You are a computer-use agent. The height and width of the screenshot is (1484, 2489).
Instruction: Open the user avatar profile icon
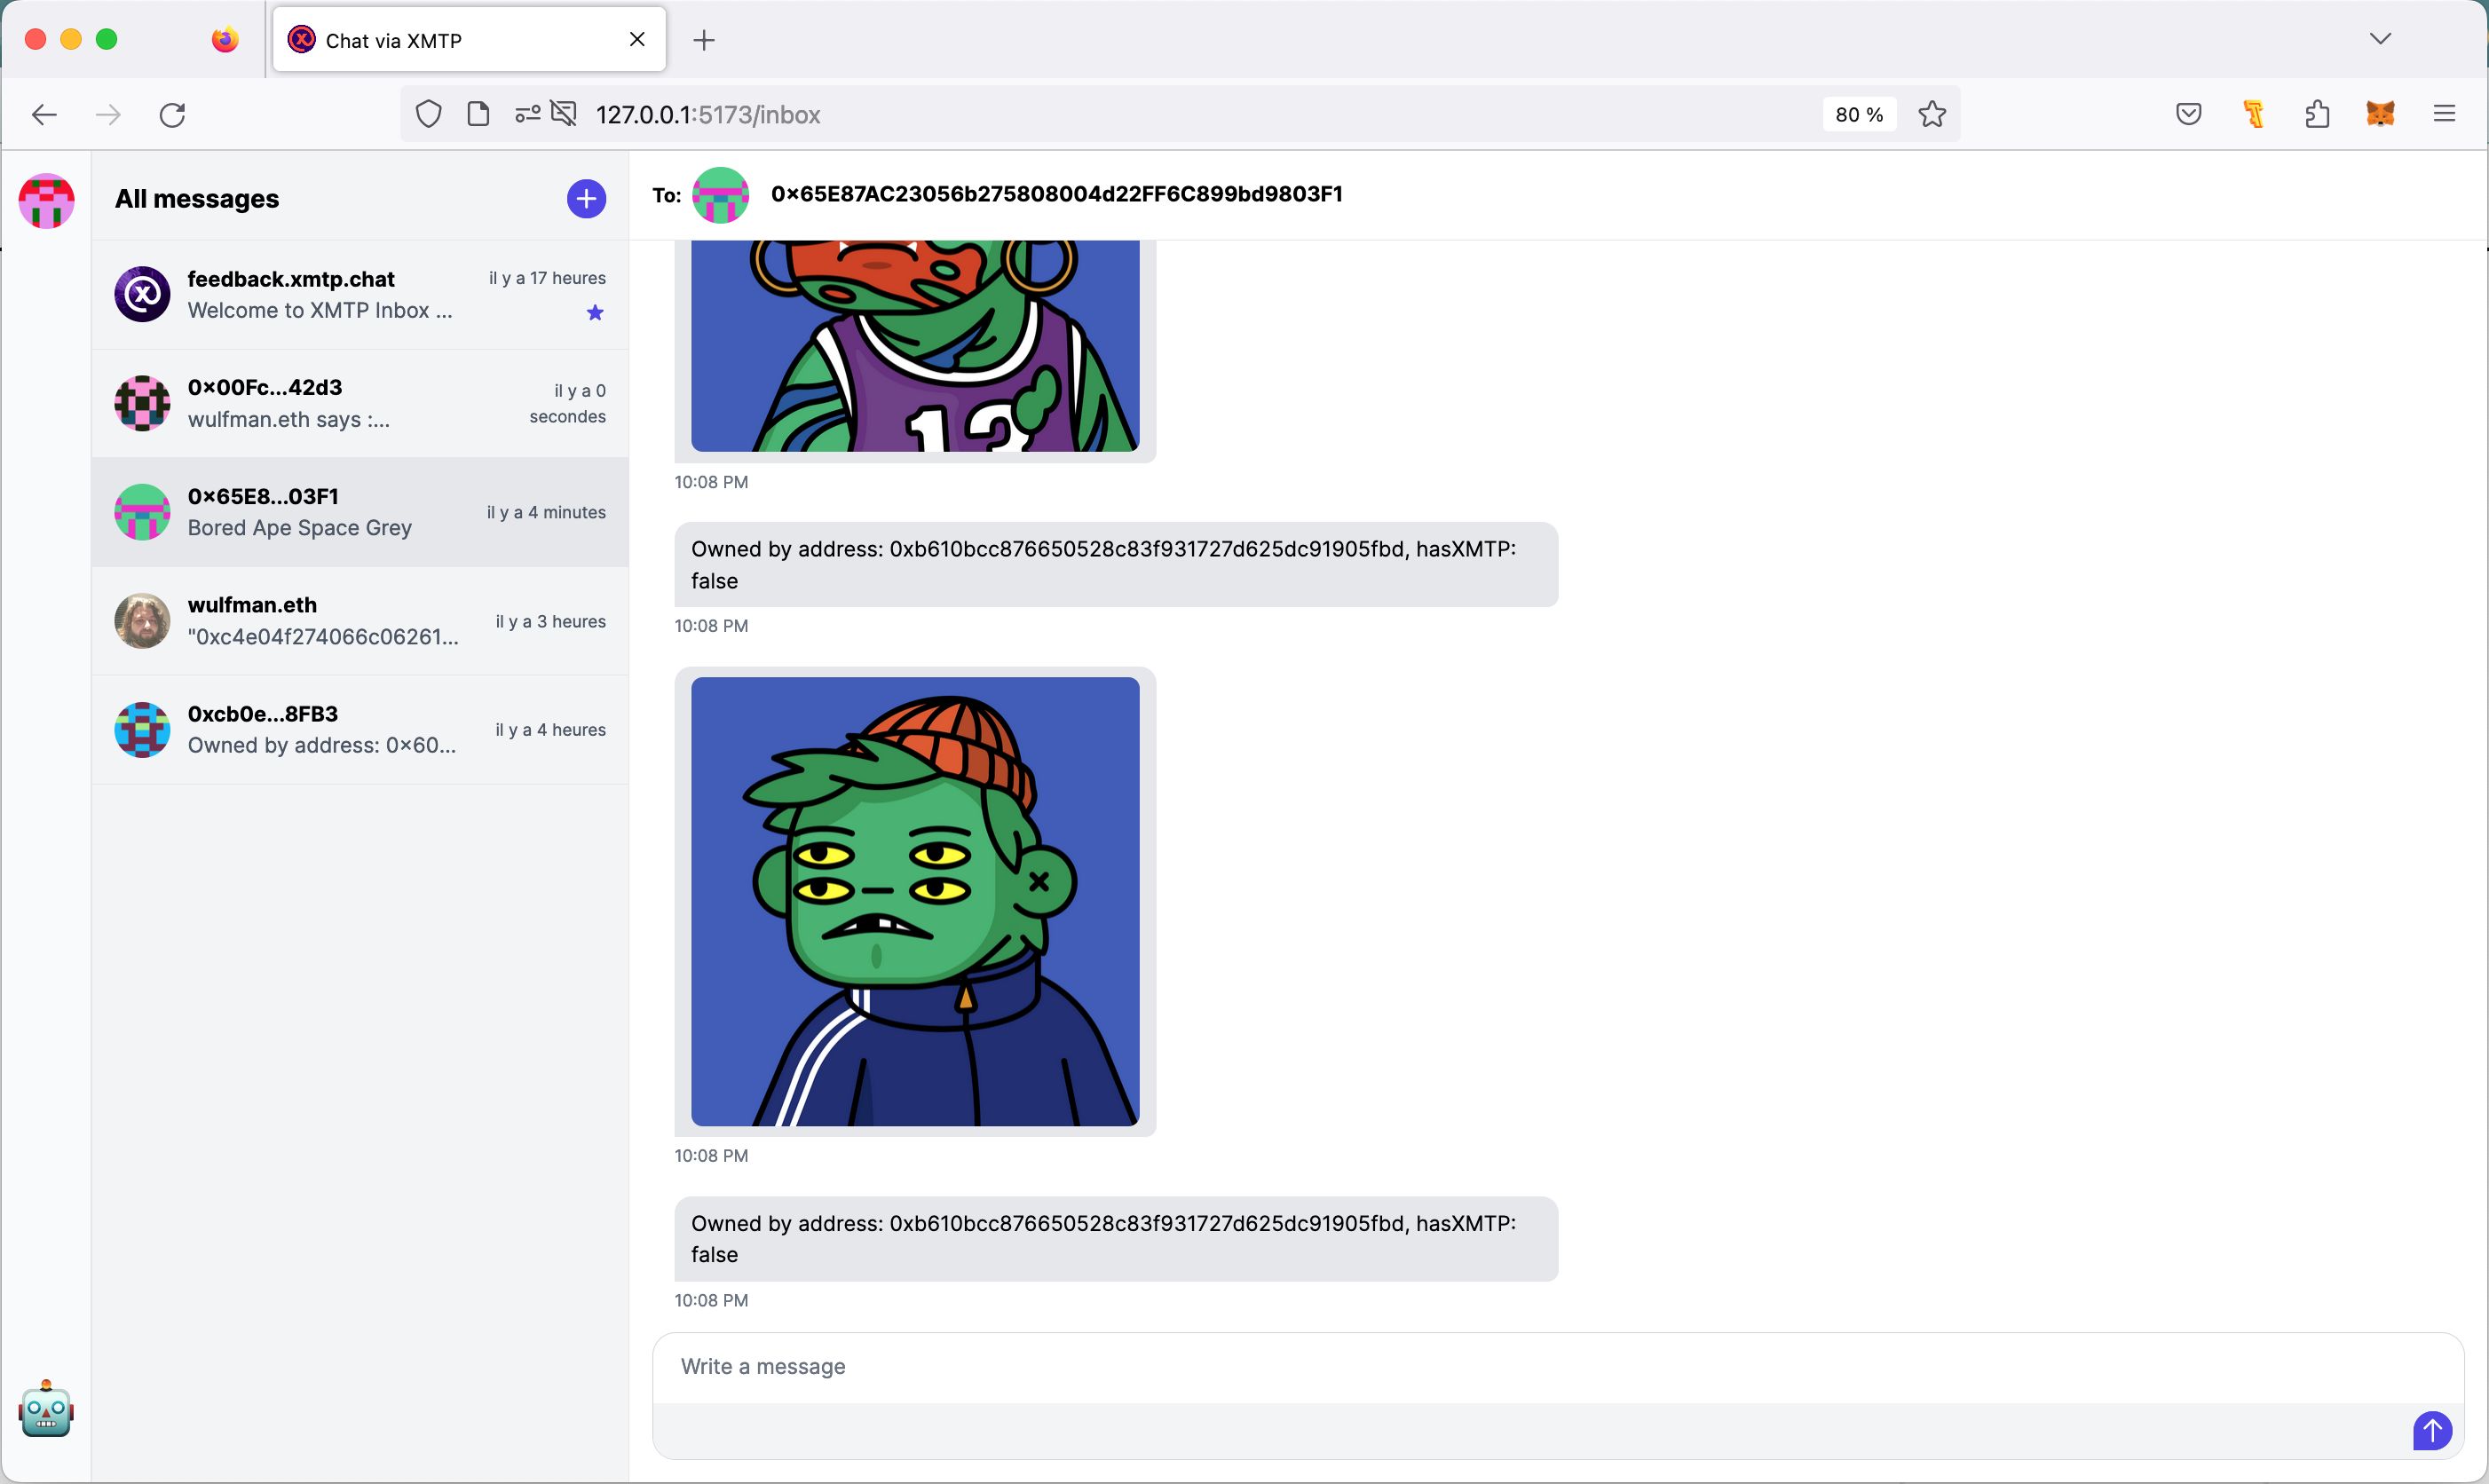click(47, 201)
